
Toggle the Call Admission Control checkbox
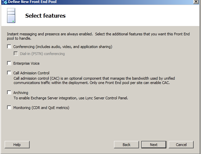[x=9, y=73]
